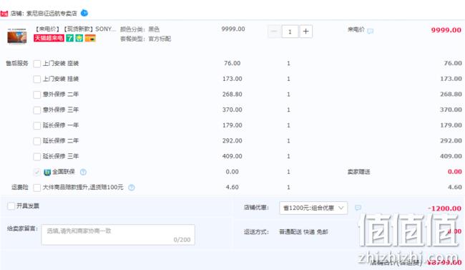Click the light green service badge icon
Viewport: 465px width, 270px height.
(79, 38)
